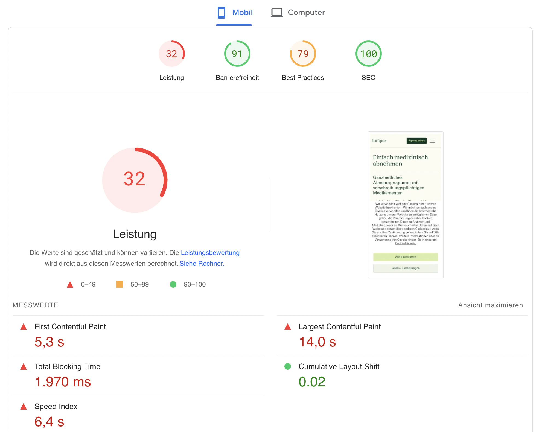
Task: Click the Cumulative Layout Shift green dot
Action: [x=287, y=366]
